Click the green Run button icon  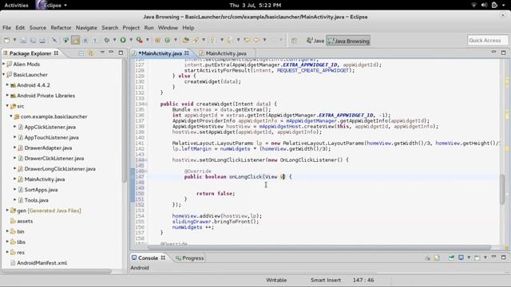(x=123, y=40)
